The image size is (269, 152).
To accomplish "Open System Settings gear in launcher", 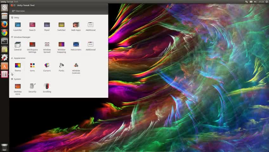I will coord(4,58).
